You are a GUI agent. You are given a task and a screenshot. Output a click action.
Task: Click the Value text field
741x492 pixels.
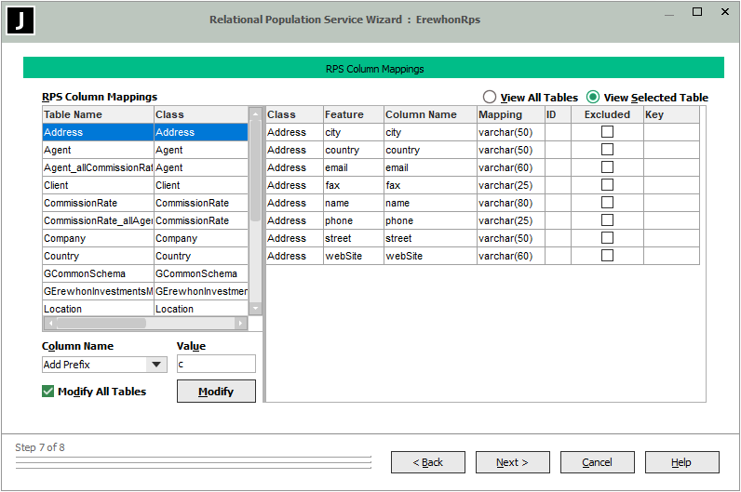point(215,365)
